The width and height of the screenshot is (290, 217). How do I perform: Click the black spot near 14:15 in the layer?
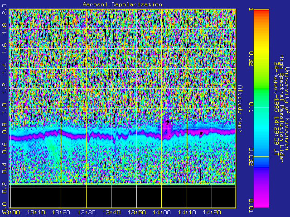[201, 133]
